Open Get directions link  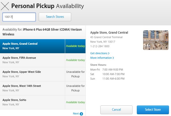tap(100, 53)
